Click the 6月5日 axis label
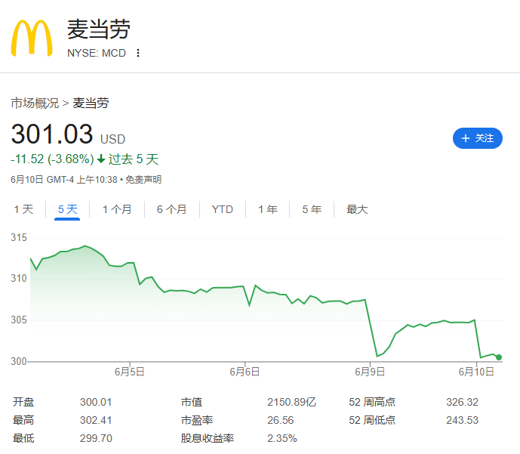The image size is (520, 454). click(x=129, y=372)
